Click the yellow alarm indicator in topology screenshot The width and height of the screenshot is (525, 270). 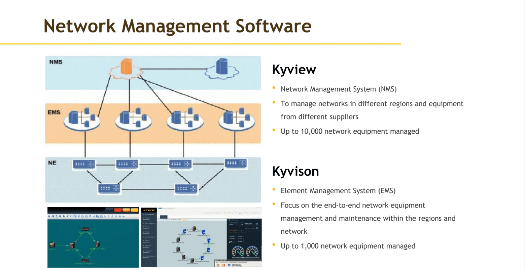[134, 210]
